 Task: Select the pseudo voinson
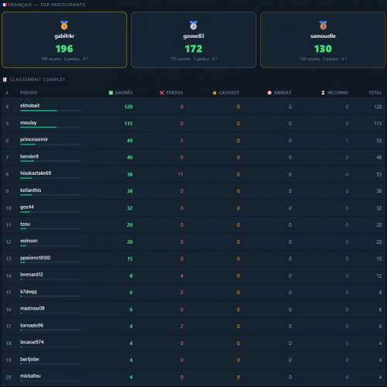pyautogui.click(x=29, y=241)
